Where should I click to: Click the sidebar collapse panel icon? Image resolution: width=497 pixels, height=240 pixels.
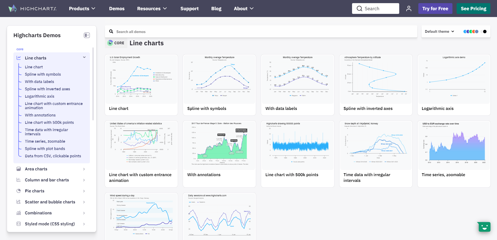pyautogui.click(x=87, y=35)
